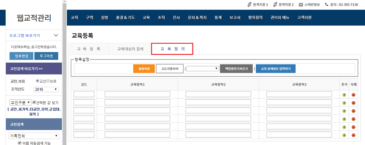Click the 교인,새가족,타교인 selected values text
This screenshot has width=365, height=145.
pyautogui.click(x=34, y=111)
